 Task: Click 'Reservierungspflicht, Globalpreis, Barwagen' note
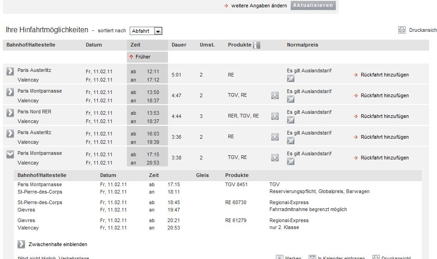click(x=319, y=191)
